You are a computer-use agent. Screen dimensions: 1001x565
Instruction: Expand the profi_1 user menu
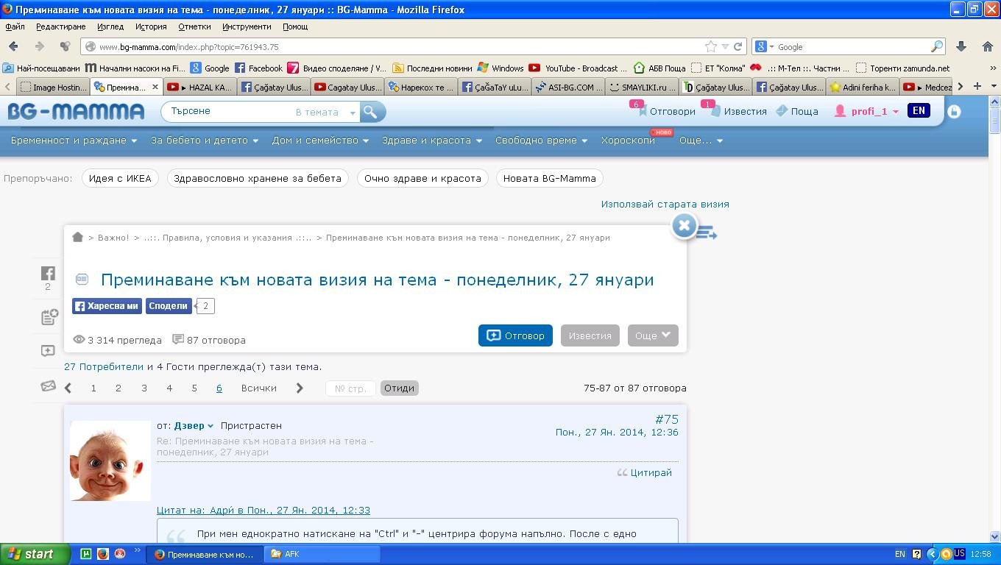pyautogui.click(x=867, y=112)
